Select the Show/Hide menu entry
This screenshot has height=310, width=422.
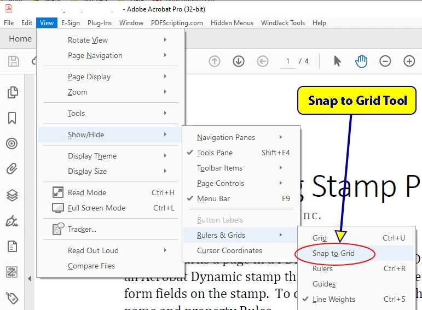[111, 134]
